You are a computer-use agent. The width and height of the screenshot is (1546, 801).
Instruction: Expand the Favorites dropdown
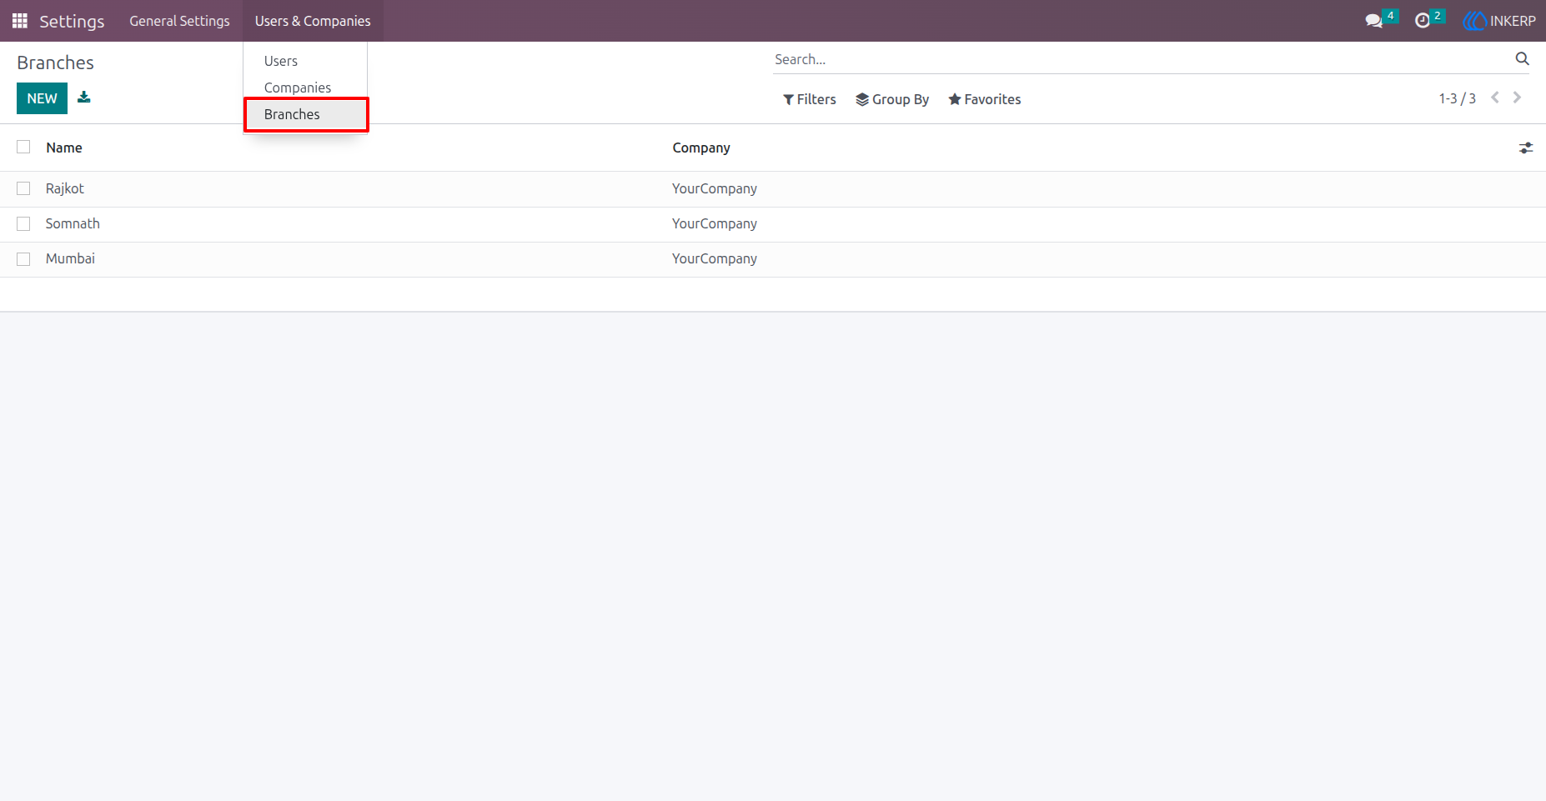[985, 99]
